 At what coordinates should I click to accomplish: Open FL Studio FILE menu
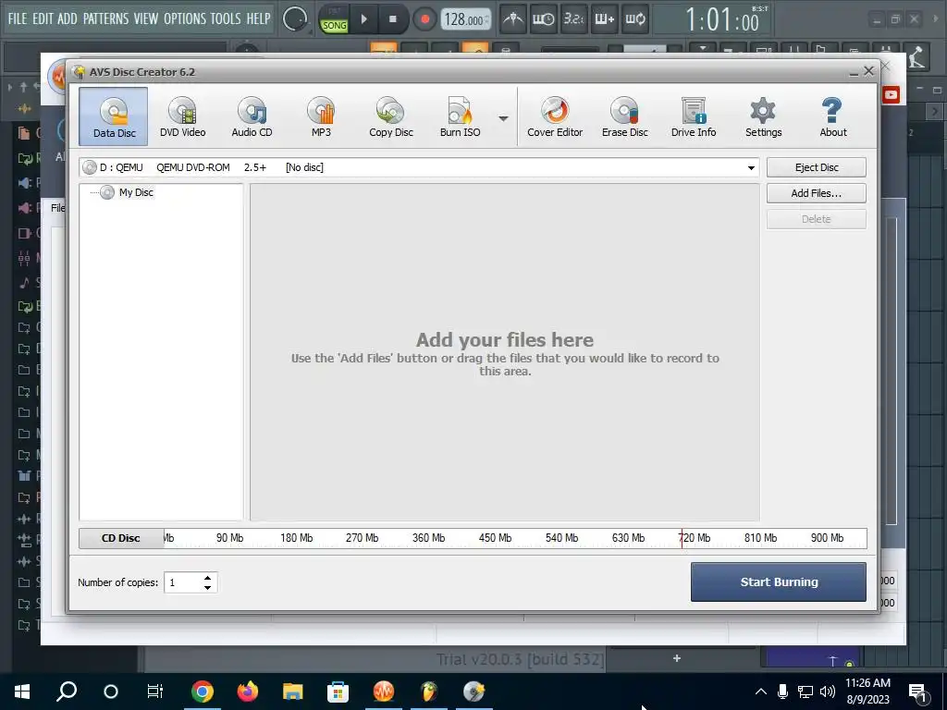(18, 18)
